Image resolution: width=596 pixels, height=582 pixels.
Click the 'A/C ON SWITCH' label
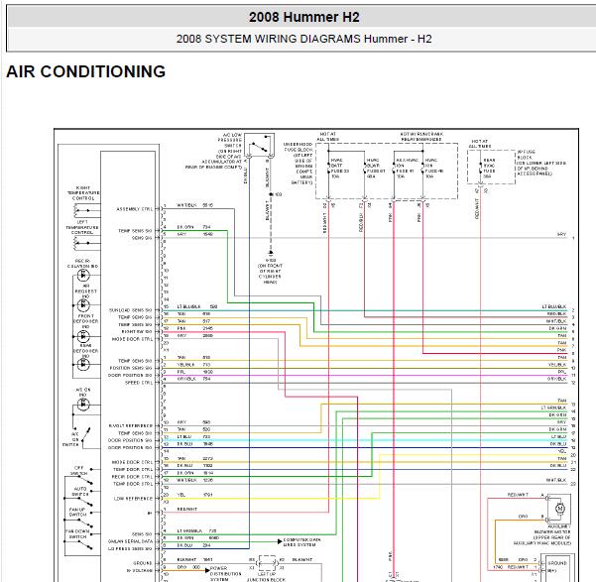point(72,439)
